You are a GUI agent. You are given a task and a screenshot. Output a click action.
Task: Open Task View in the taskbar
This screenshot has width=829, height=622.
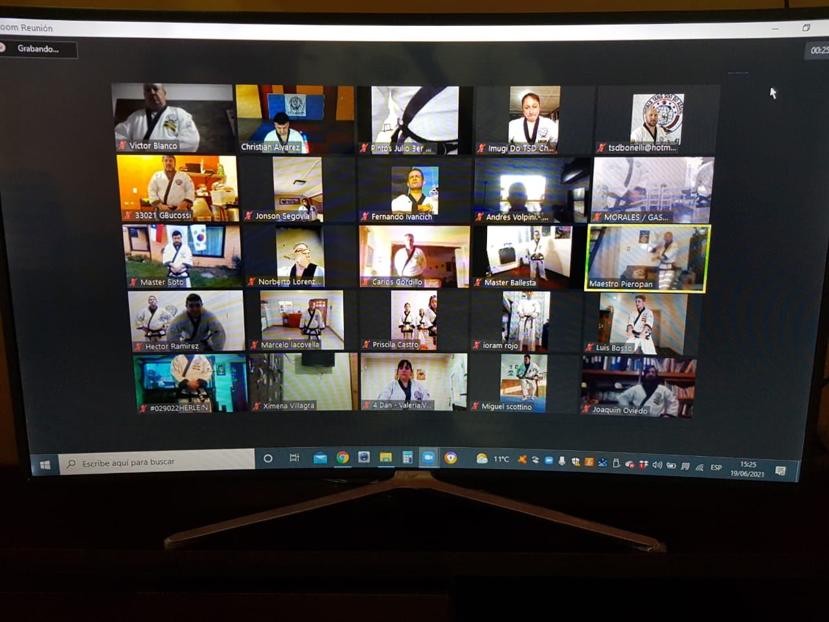point(294,458)
